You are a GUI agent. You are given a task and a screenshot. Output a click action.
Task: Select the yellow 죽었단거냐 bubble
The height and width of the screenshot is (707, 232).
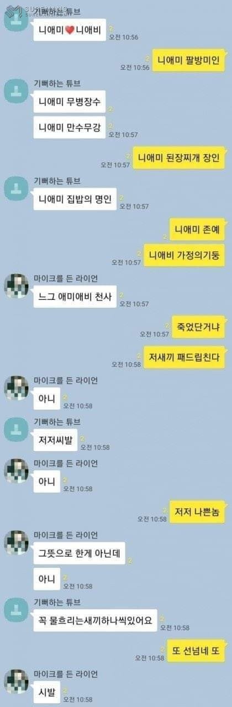198,326
